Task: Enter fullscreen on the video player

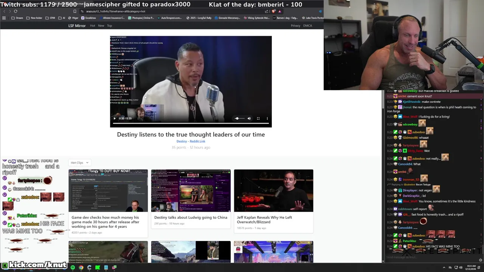Action: [x=258, y=118]
